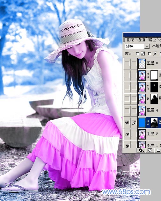Select the blue color fill thumbnail
The height and width of the screenshot is (201, 161).
[142, 123]
